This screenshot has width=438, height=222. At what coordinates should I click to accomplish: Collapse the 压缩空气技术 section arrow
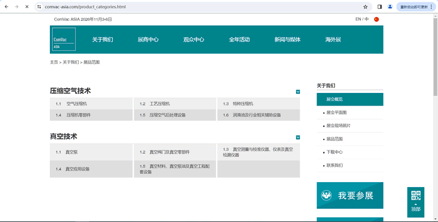pos(298,92)
